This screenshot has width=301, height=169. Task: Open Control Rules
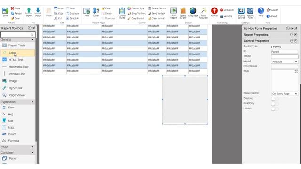pos(122,13)
